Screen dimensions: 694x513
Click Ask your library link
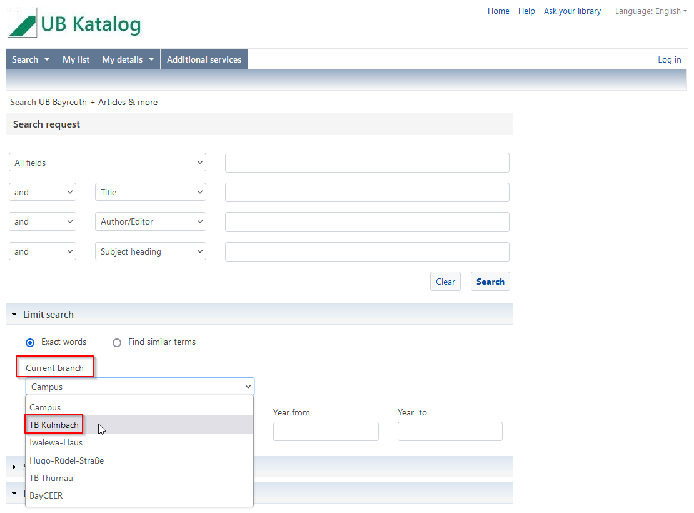(x=572, y=11)
